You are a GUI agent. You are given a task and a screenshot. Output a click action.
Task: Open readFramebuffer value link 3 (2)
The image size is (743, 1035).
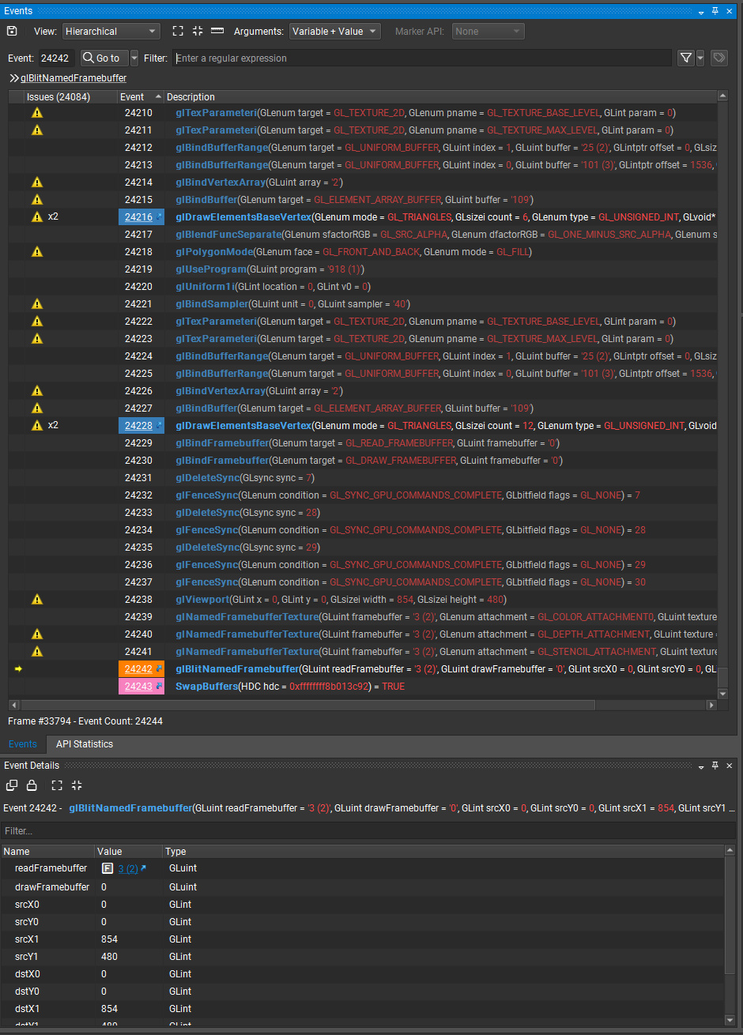[x=127, y=868]
